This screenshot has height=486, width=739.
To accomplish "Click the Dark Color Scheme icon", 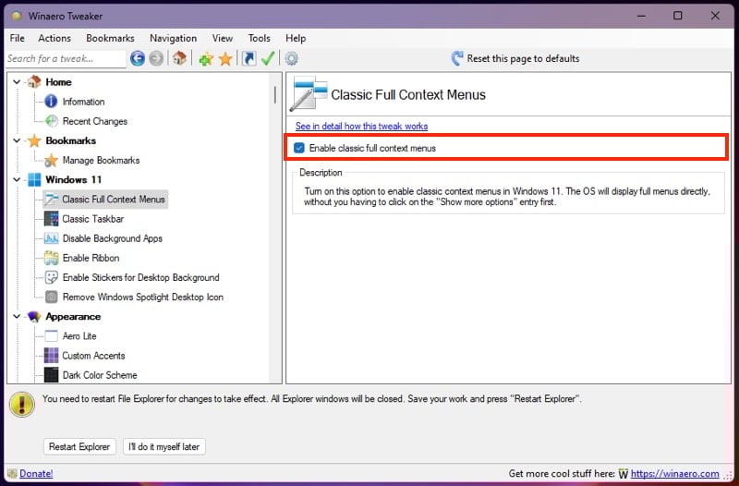I will coord(51,375).
